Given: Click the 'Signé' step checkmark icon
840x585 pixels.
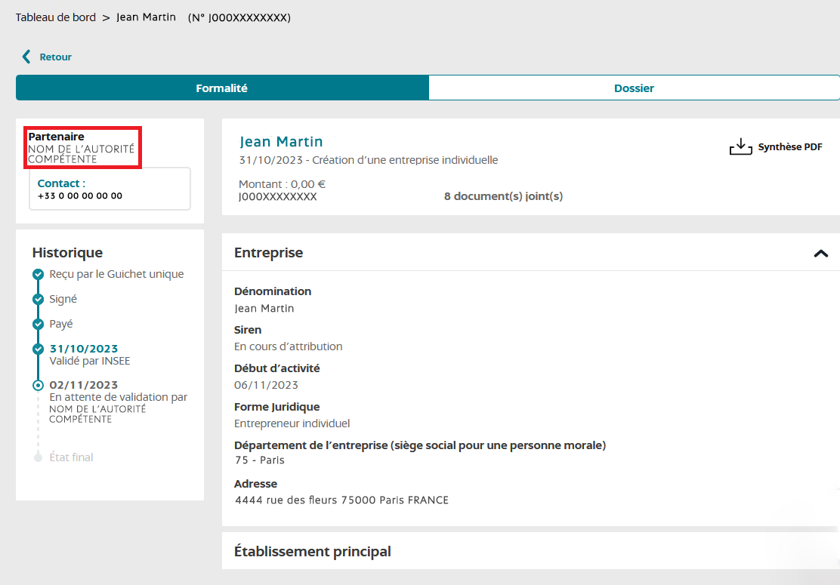Looking at the screenshot, I should click(x=38, y=300).
